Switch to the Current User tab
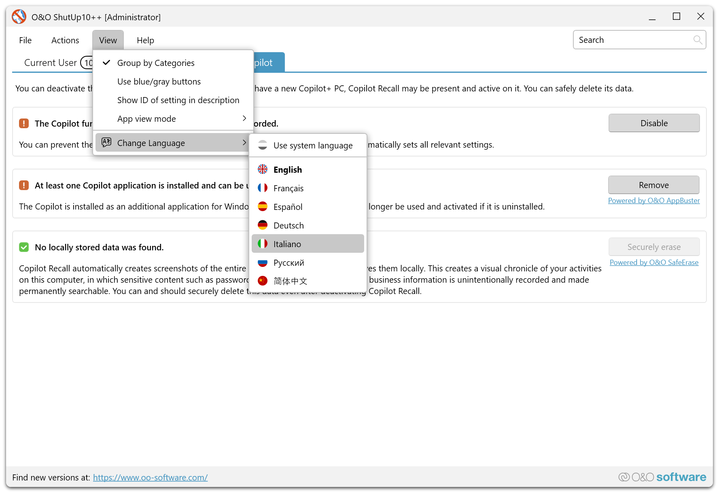The height and width of the screenshot is (493, 719). pos(51,63)
